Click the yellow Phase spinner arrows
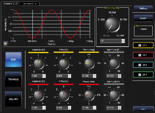The height and width of the screenshot is (113, 155). tap(94, 76)
